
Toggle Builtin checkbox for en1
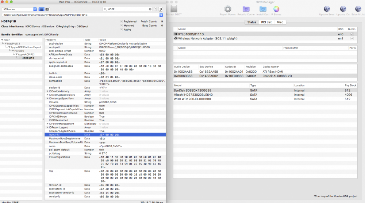tap(352, 38)
